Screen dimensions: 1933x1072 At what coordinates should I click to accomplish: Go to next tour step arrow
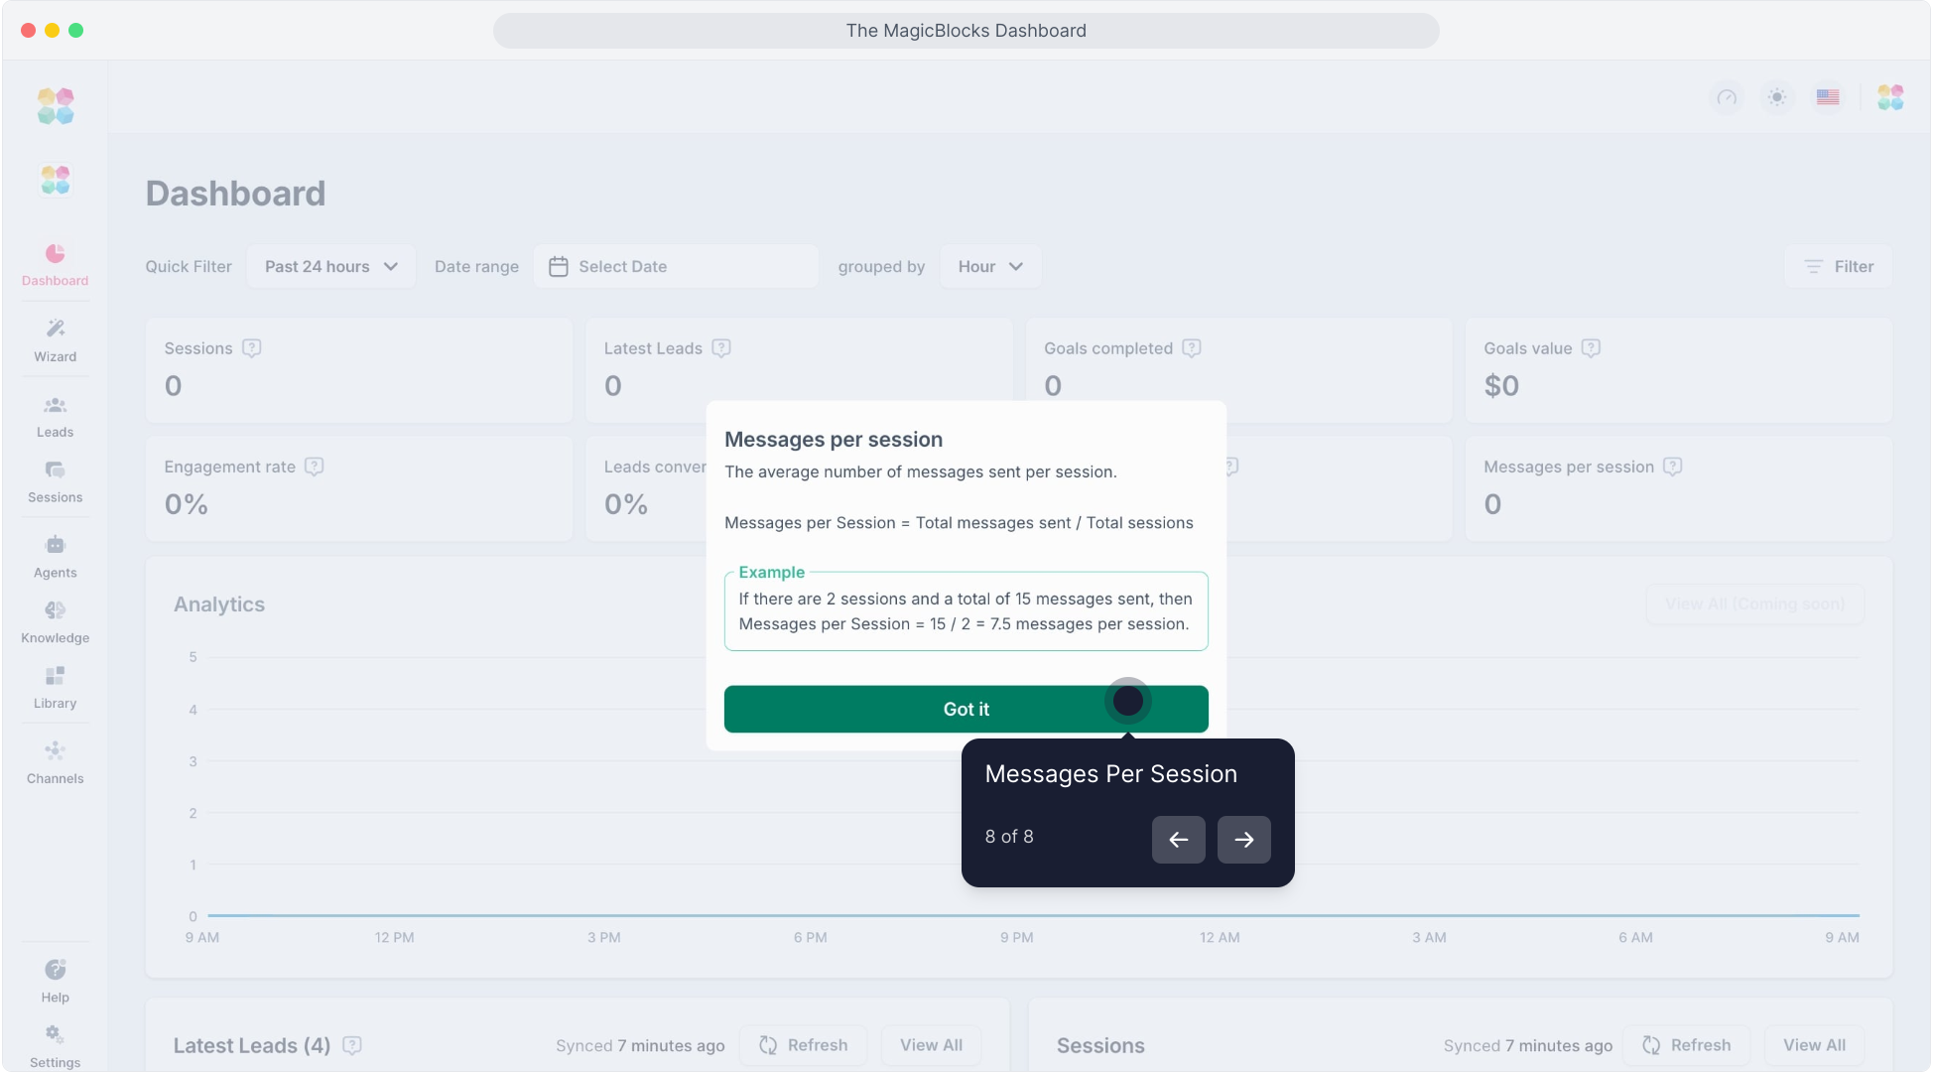pyautogui.click(x=1243, y=840)
